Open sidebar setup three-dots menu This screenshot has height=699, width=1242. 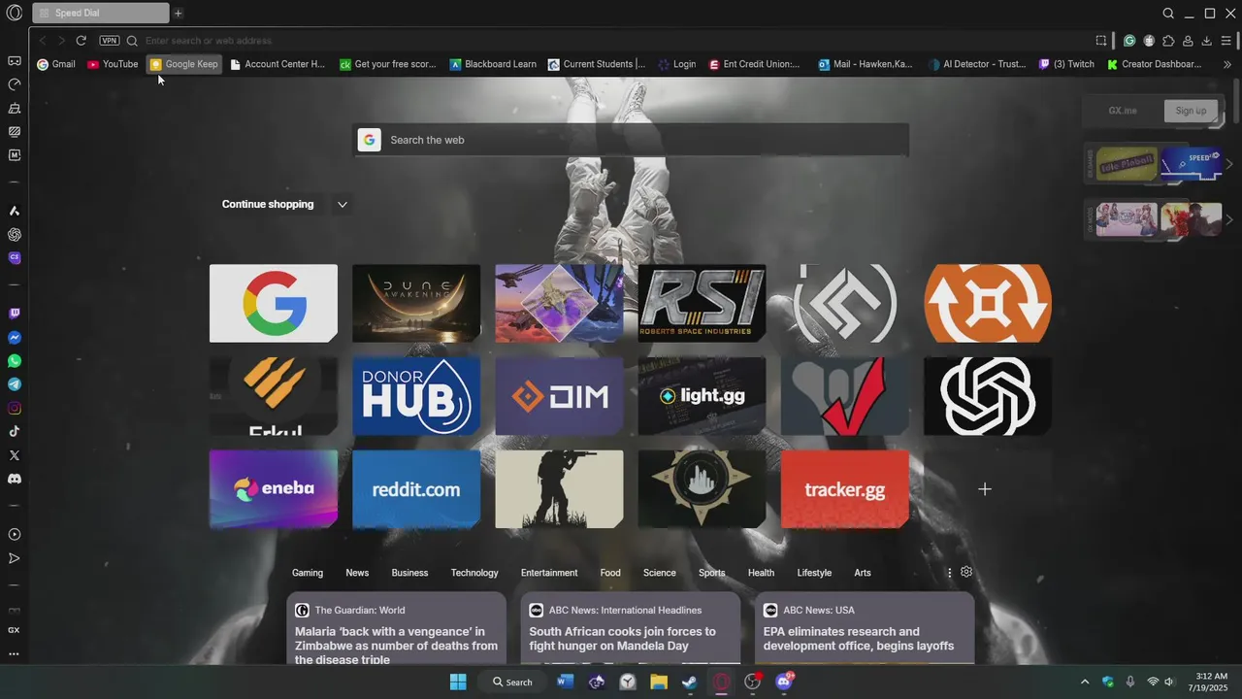[14, 653]
